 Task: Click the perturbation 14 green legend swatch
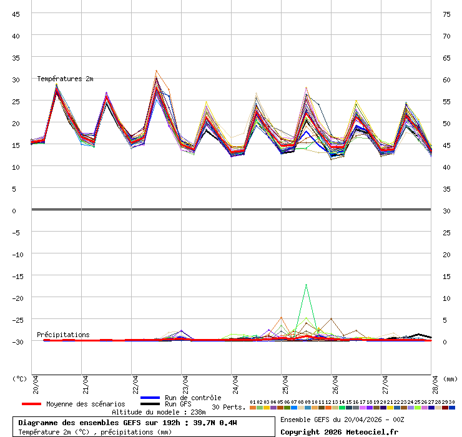(342, 408)
